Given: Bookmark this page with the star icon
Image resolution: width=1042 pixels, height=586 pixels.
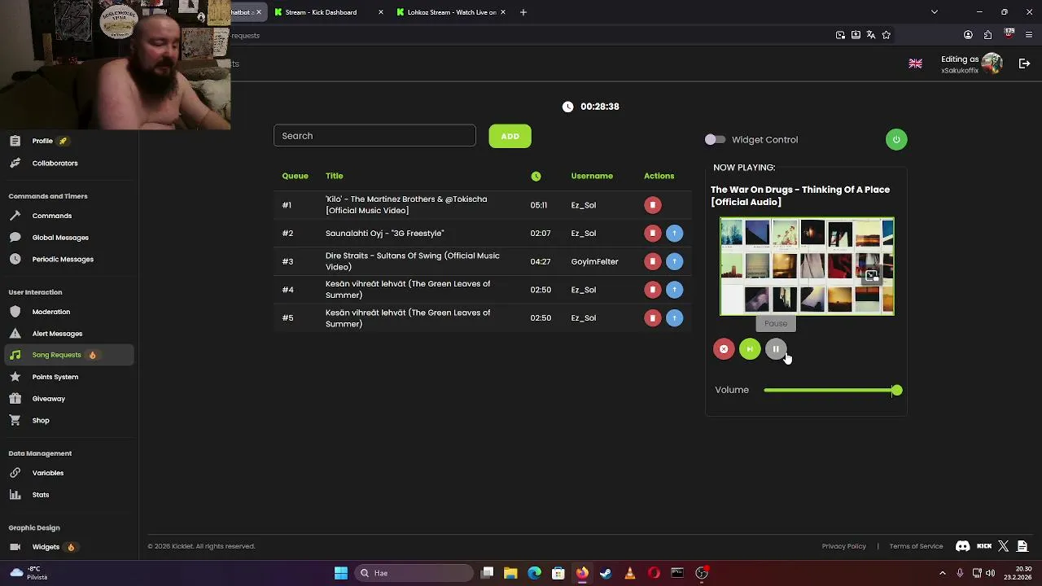Looking at the screenshot, I should tap(887, 35).
